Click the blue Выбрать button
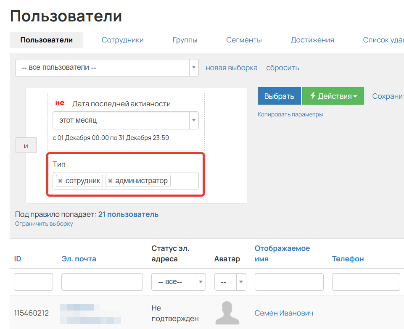Viewport: 404px width, 329px height. click(x=279, y=96)
